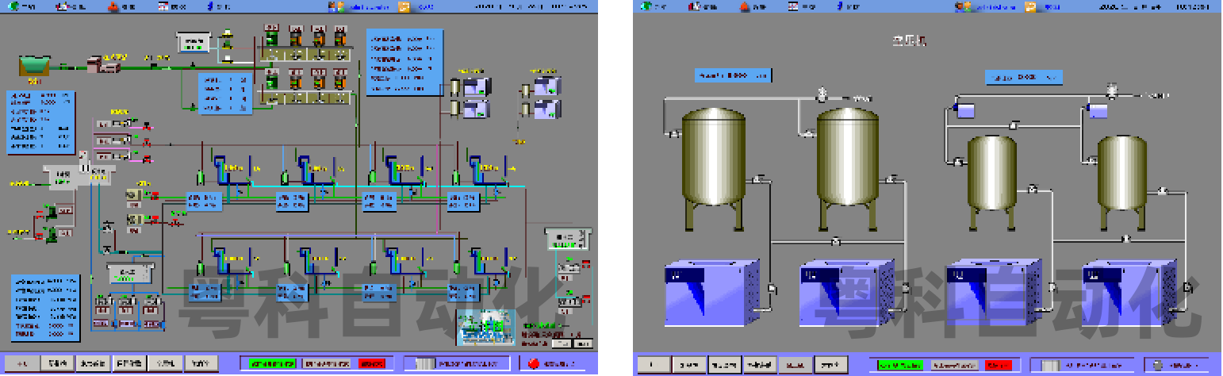Click the red round indicator in the left screen's bottom bar

(x=533, y=363)
